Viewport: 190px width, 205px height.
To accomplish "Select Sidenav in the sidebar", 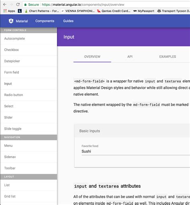I will coord(28,157).
